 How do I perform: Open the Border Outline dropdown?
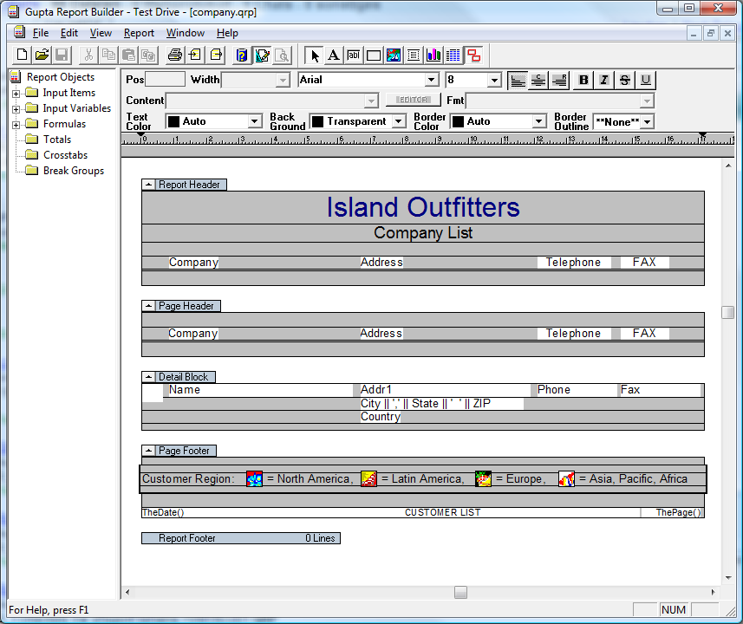pyautogui.click(x=648, y=122)
